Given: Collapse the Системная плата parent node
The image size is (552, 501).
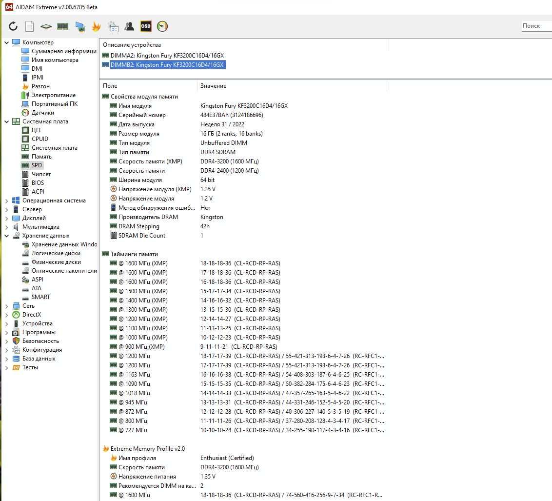Looking at the screenshot, I should pos(7,121).
